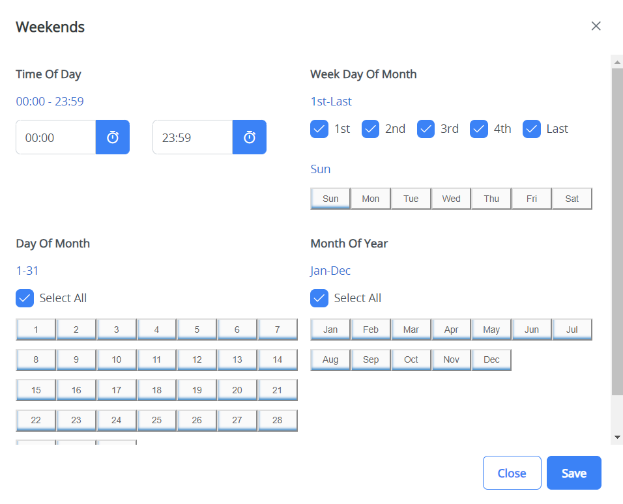Select the Dec month button
The height and width of the screenshot is (504, 623).
[491, 359]
